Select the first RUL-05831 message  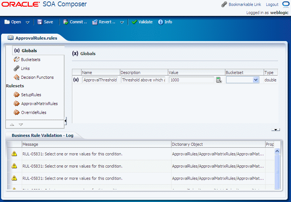[x=72, y=154]
